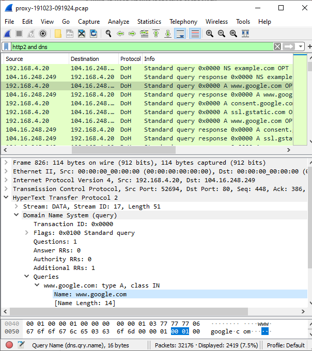Click the start capture shark fin icon

[x=7, y=34]
